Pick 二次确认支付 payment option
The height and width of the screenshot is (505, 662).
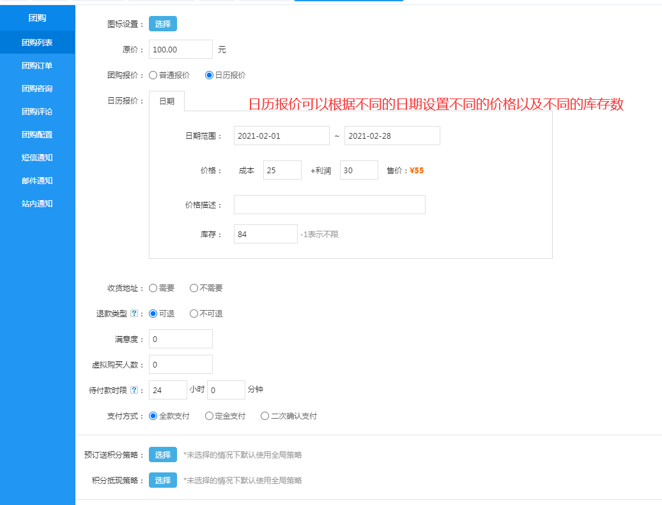[265, 416]
